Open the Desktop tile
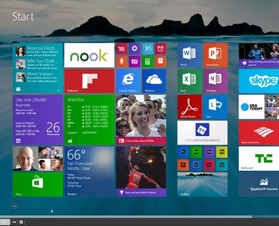 (x=203, y=184)
